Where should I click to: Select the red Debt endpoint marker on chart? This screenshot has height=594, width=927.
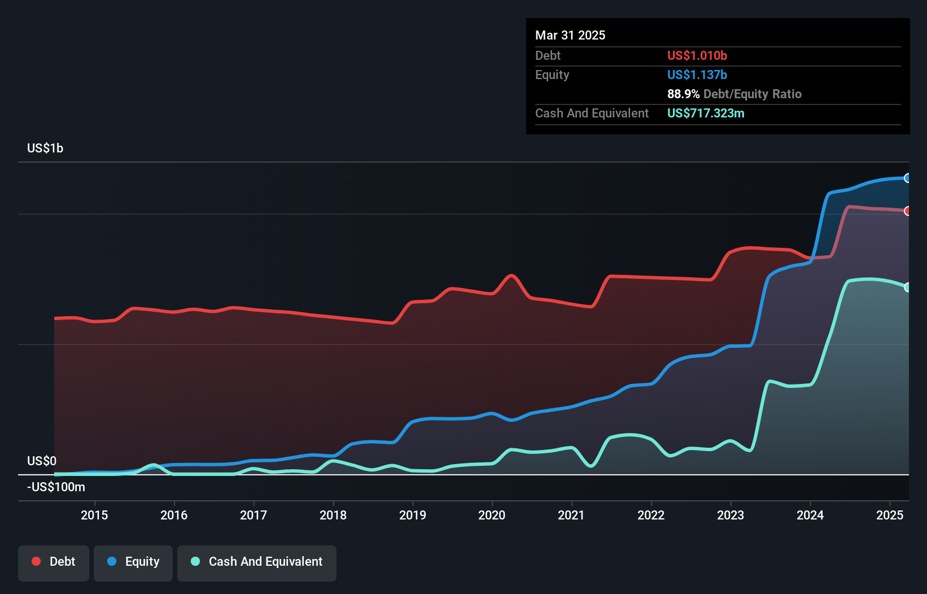pos(908,211)
